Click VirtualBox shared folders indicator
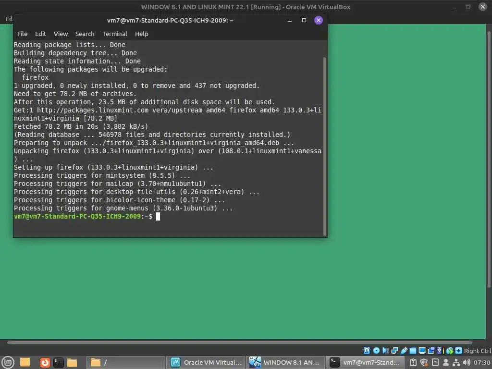The image size is (492, 369). click(x=413, y=350)
